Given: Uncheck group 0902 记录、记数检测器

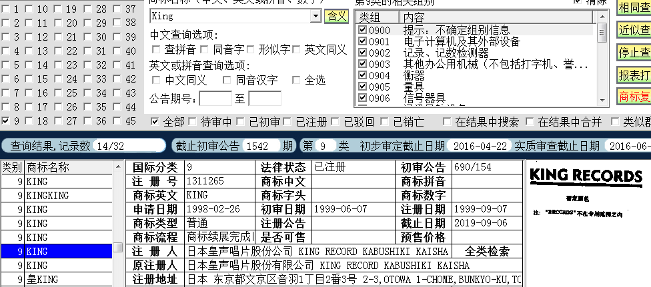Looking at the screenshot, I should [362, 53].
